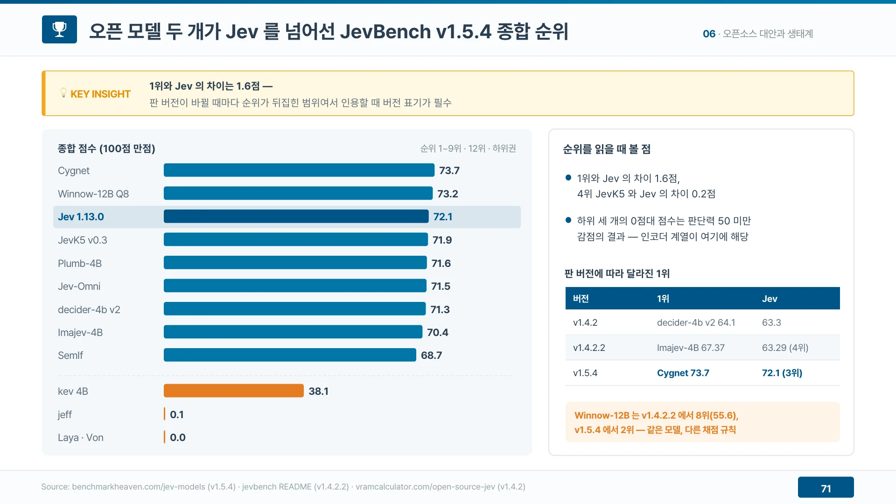896x504 pixels.
Task: Click the 72.1 score value for Jev
Action: coord(443,217)
